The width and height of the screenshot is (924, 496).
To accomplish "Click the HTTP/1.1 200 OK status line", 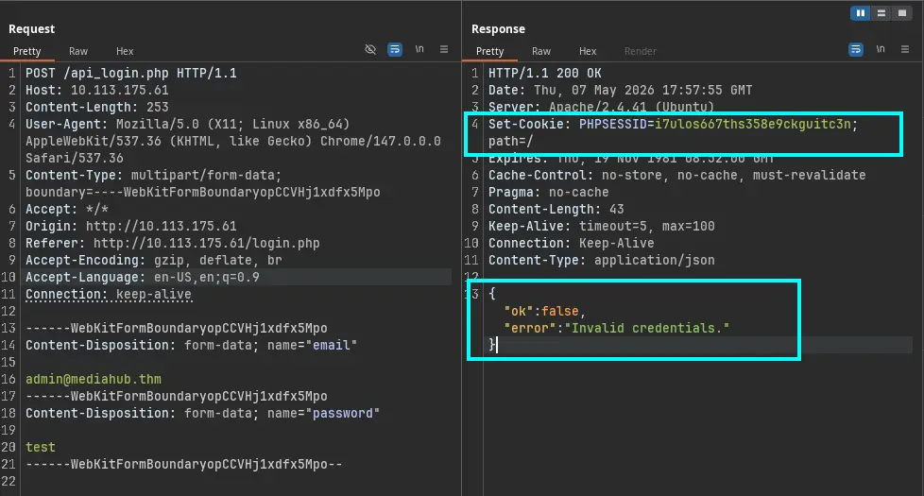I will point(544,73).
